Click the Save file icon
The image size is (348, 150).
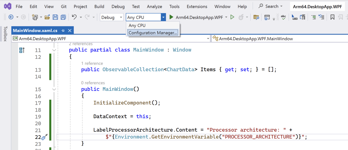55,17
